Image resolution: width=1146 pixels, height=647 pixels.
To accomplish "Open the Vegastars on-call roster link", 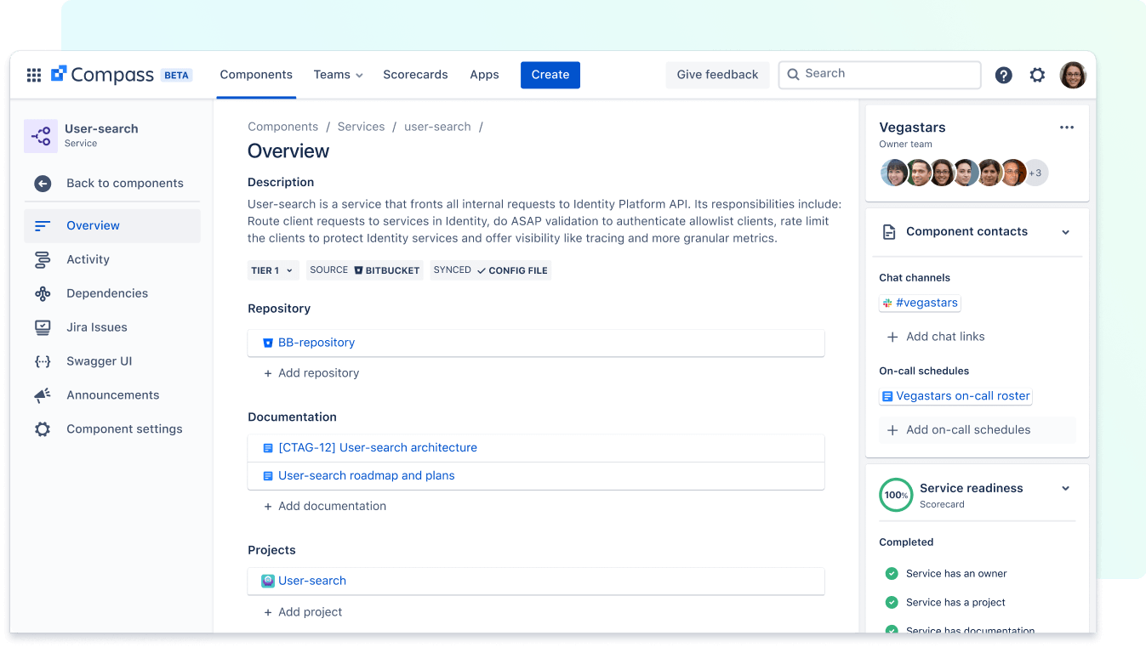I will 961,395.
